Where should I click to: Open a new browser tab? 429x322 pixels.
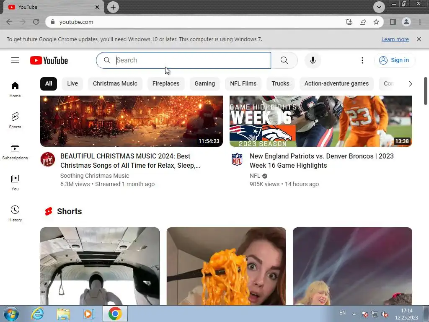pyautogui.click(x=113, y=7)
